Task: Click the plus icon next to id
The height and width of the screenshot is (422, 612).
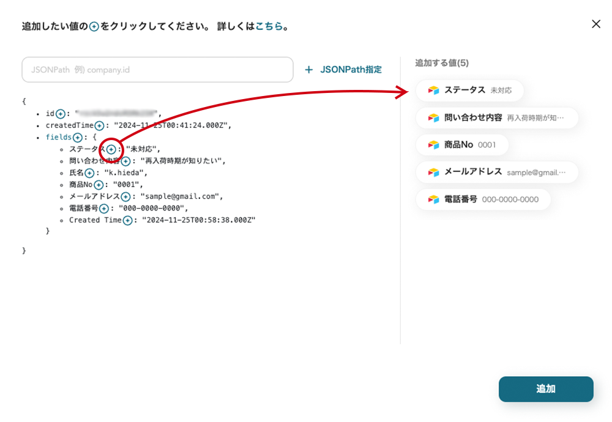Action: coord(60,114)
